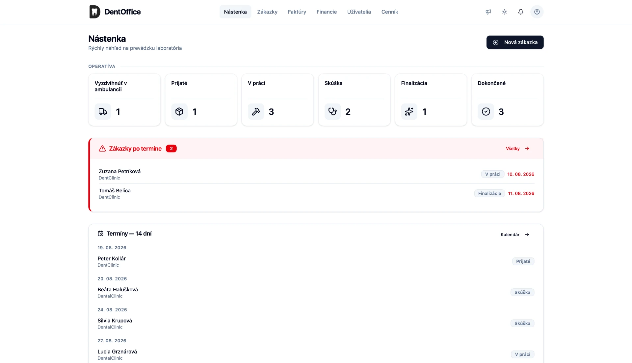Click the truck icon for ambulance pickup

point(103,111)
